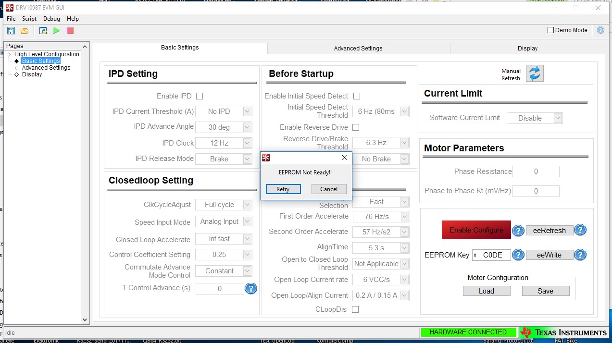Click the red Enable Configure button
Screen dimensions: 612x343
coord(476,230)
